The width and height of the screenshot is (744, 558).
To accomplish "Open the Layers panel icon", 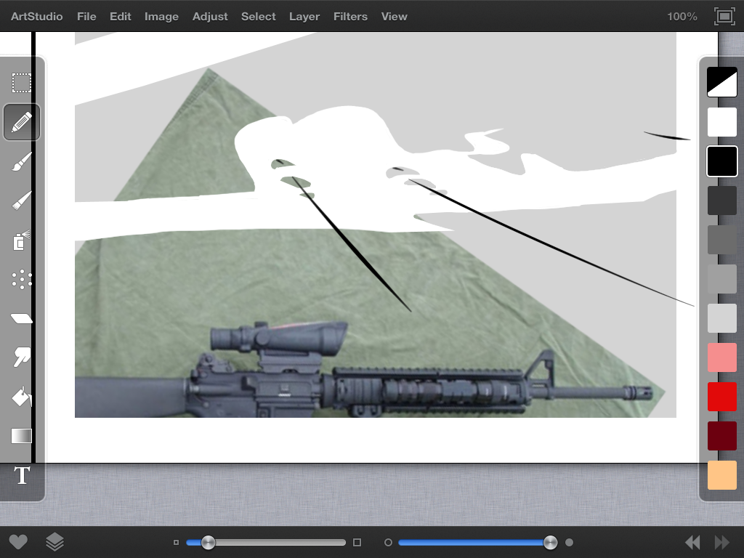I will pyautogui.click(x=54, y=542).
